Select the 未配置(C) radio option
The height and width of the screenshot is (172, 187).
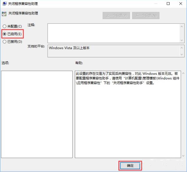(x=4, y=26)
